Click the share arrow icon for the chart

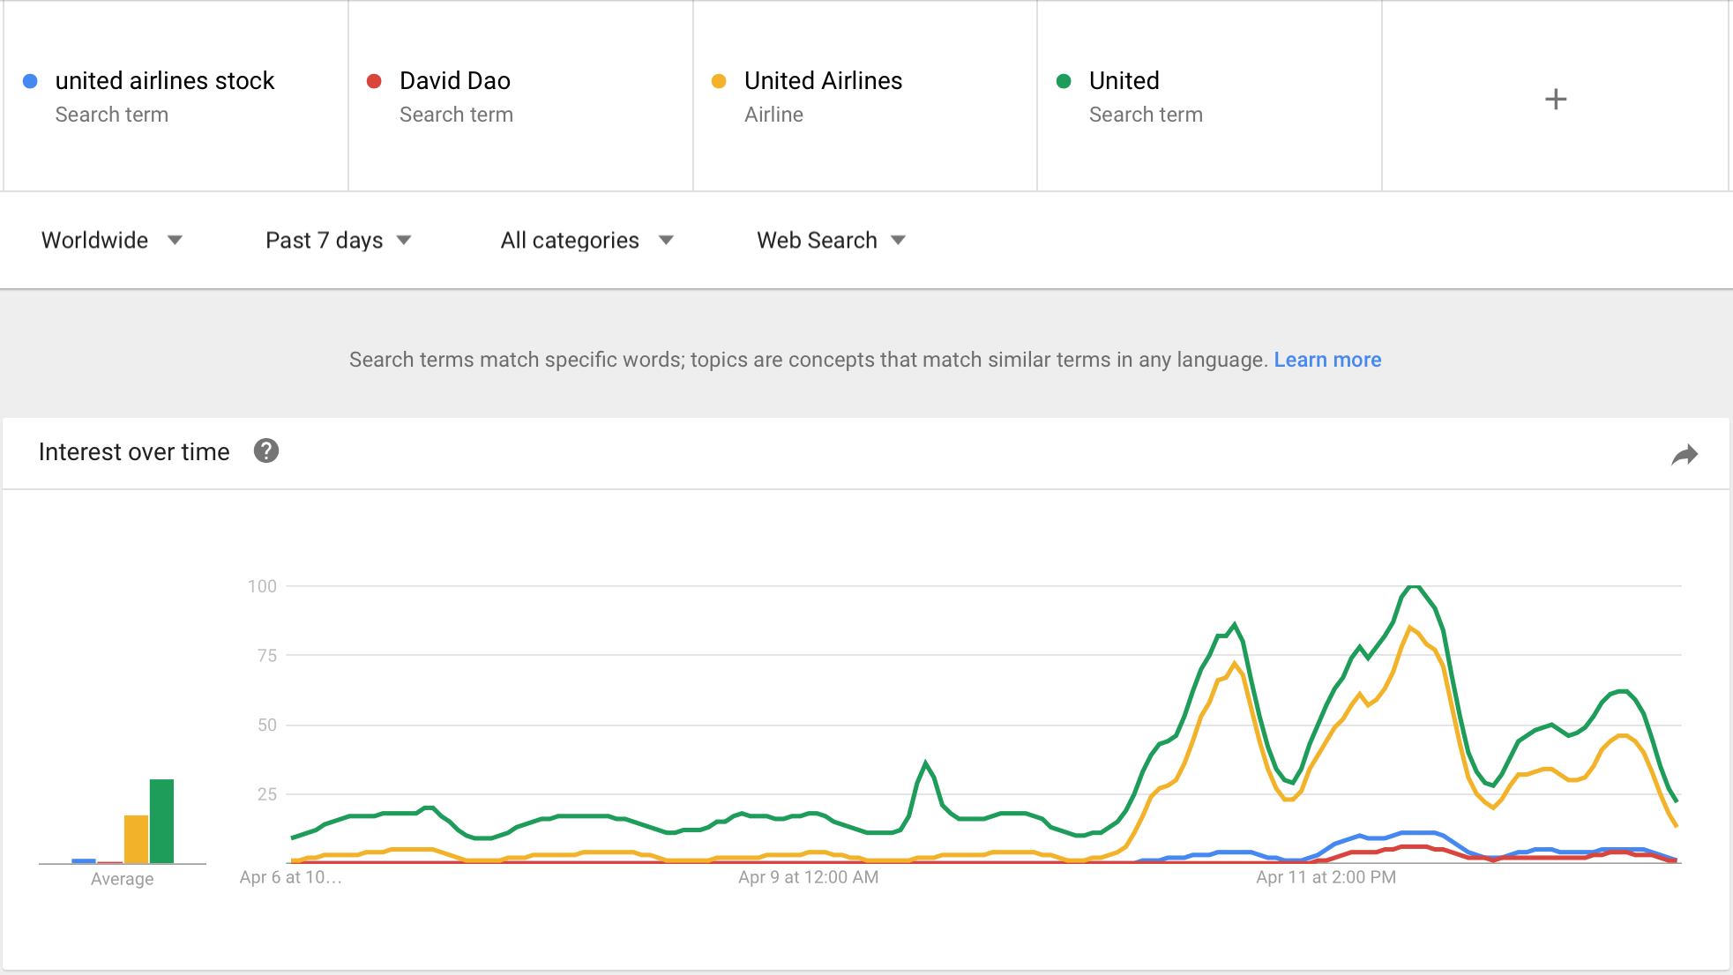coord(1684,455)
